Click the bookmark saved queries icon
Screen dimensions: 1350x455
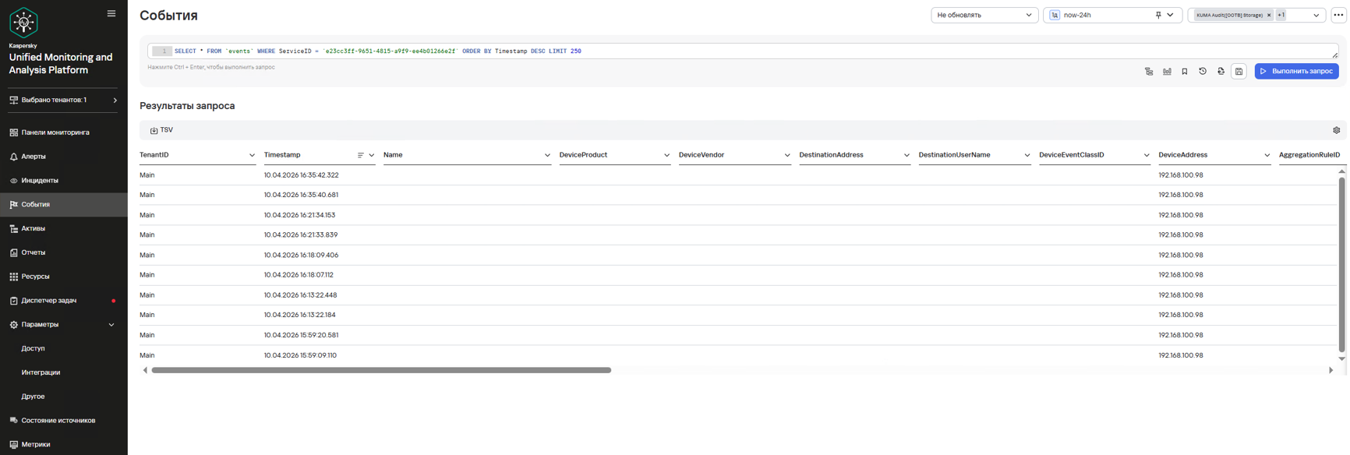tap(1185, 71)
